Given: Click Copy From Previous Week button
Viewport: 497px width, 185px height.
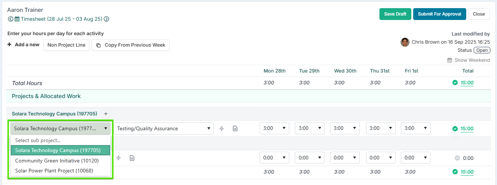Looking at the screenshot, I should point(131,45).
